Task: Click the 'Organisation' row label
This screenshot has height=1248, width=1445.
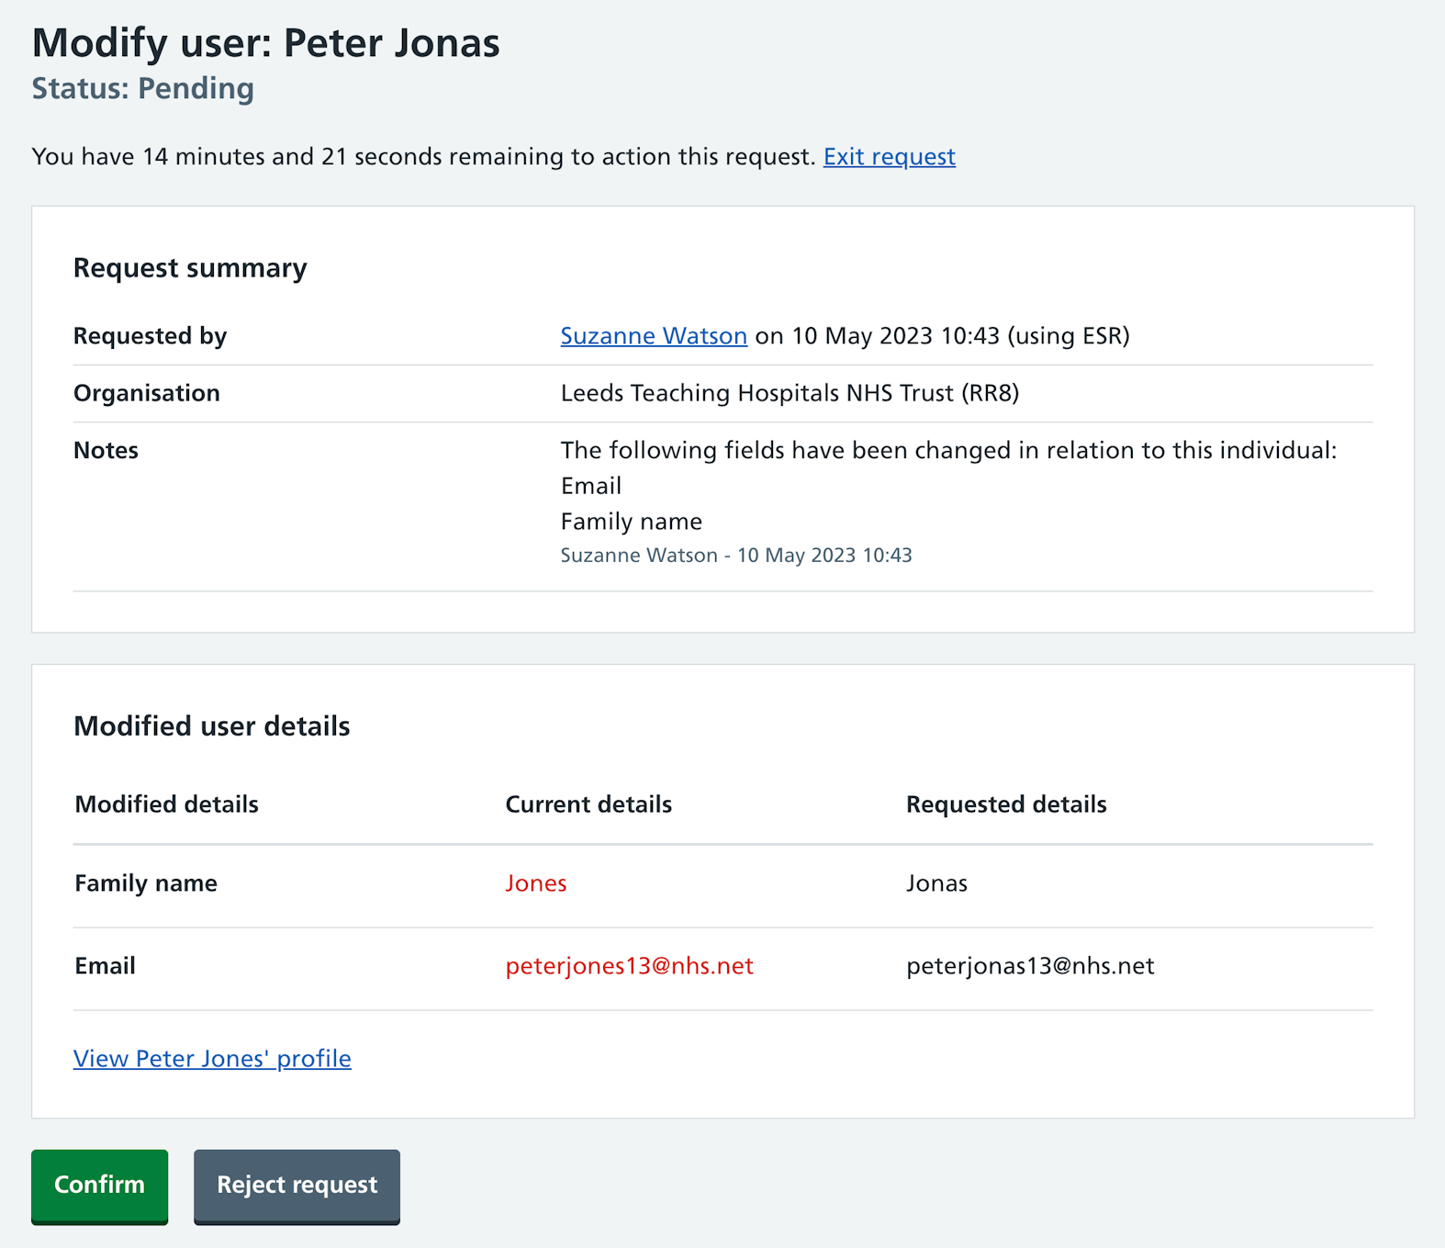Action: pos(147,394)
